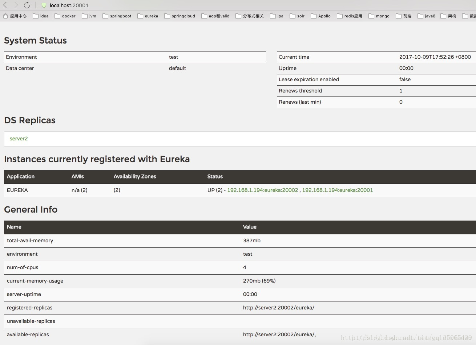The image size is (476, 345).
Task: Open the 架构 bookmark folder
Action: 448,16
